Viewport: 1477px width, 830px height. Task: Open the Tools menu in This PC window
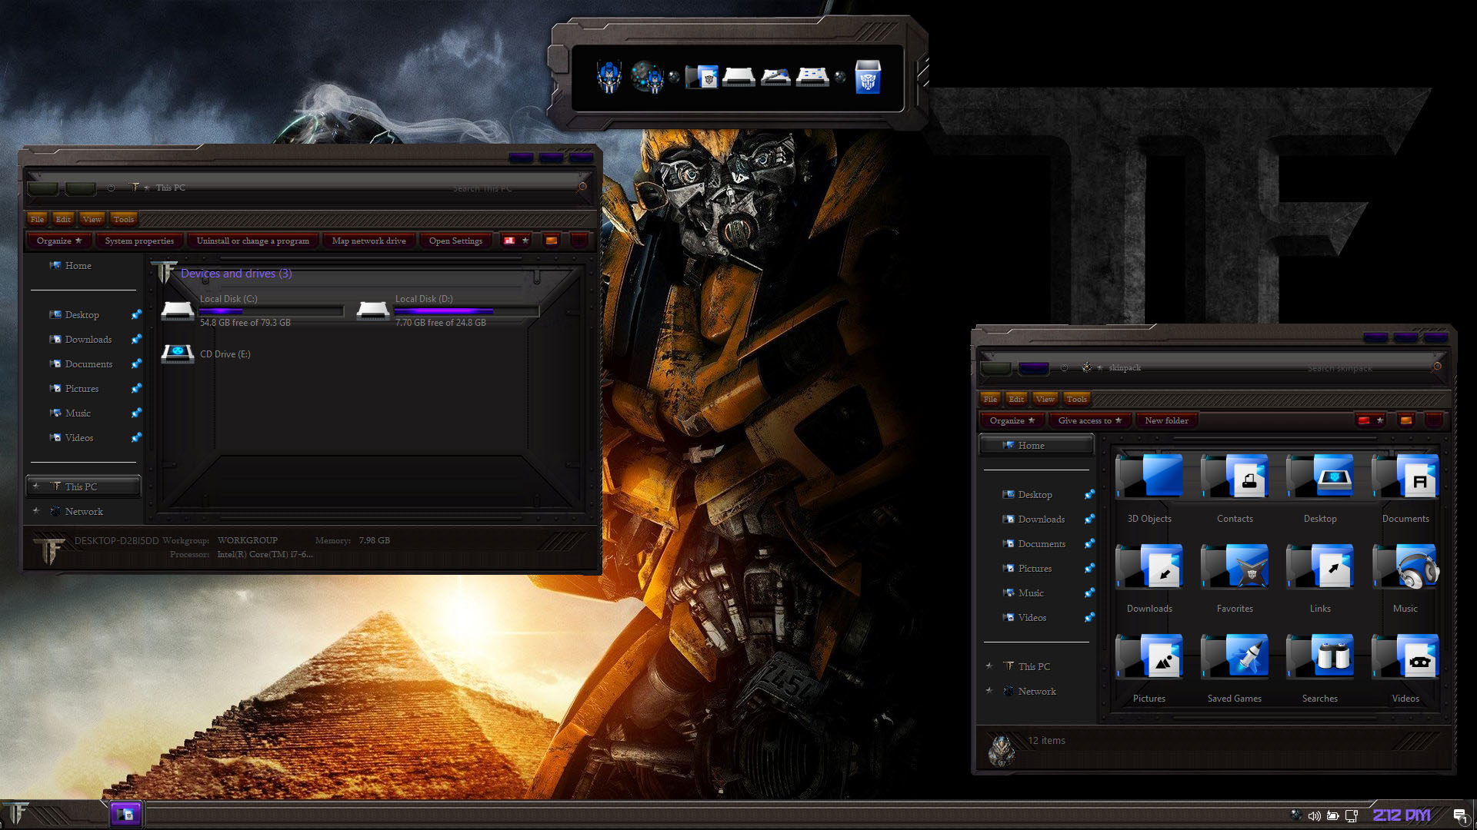pyautogui.click(x=123, y=219)
